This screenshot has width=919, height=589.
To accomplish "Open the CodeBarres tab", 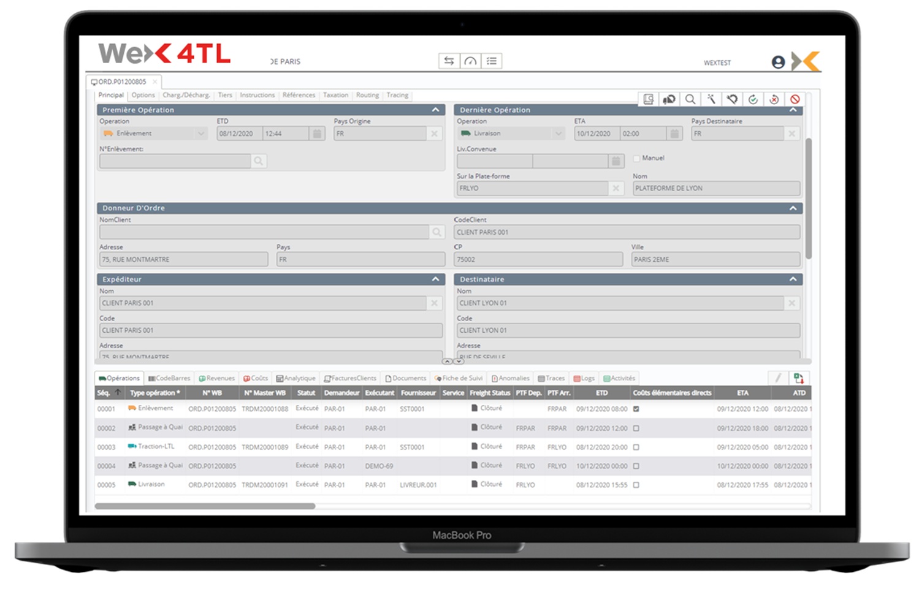I will click(169, 378).
